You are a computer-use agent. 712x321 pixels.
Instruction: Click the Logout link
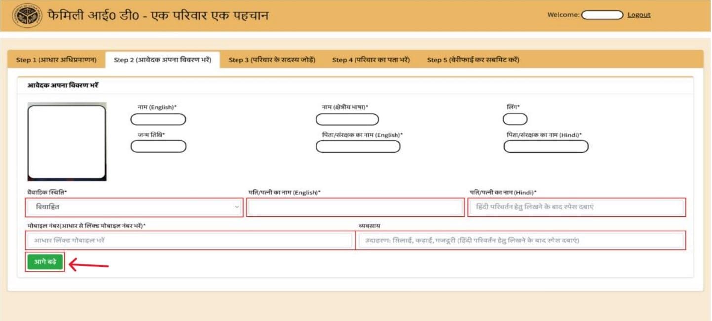[639, 14]
